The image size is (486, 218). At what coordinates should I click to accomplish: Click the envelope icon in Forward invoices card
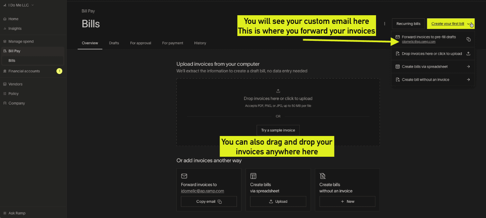[x=184, y=176]
